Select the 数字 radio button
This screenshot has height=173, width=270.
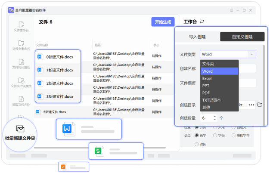197,136
